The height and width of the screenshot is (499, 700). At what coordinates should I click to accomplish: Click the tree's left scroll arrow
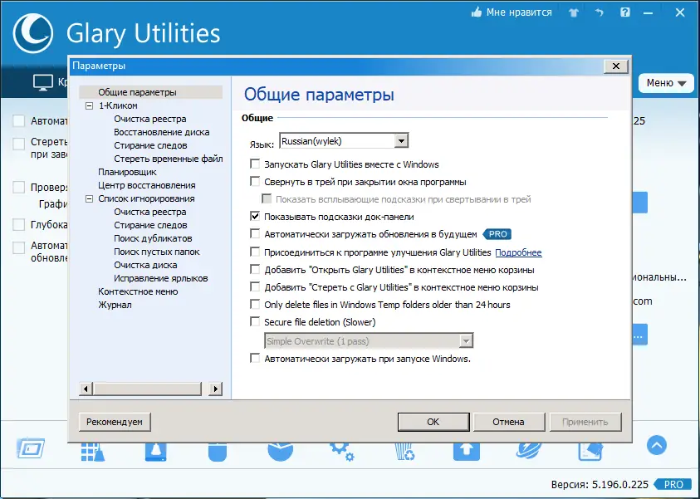point(86,389)
